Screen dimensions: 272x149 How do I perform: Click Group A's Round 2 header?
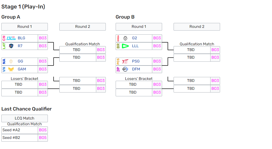point(83,27)
